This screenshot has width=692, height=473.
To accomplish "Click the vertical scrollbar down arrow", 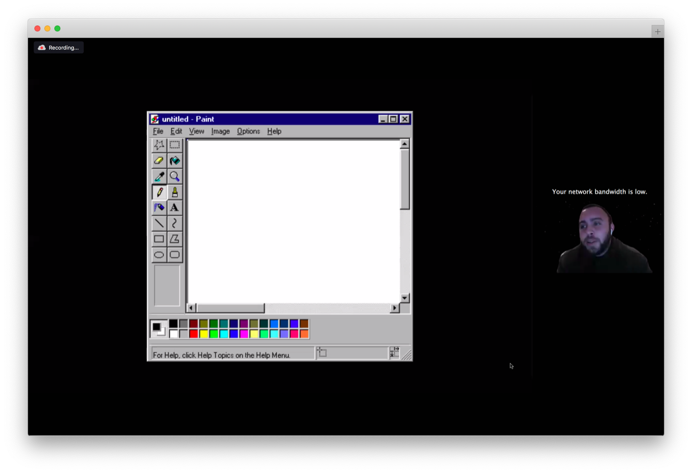I will [405, 298].
